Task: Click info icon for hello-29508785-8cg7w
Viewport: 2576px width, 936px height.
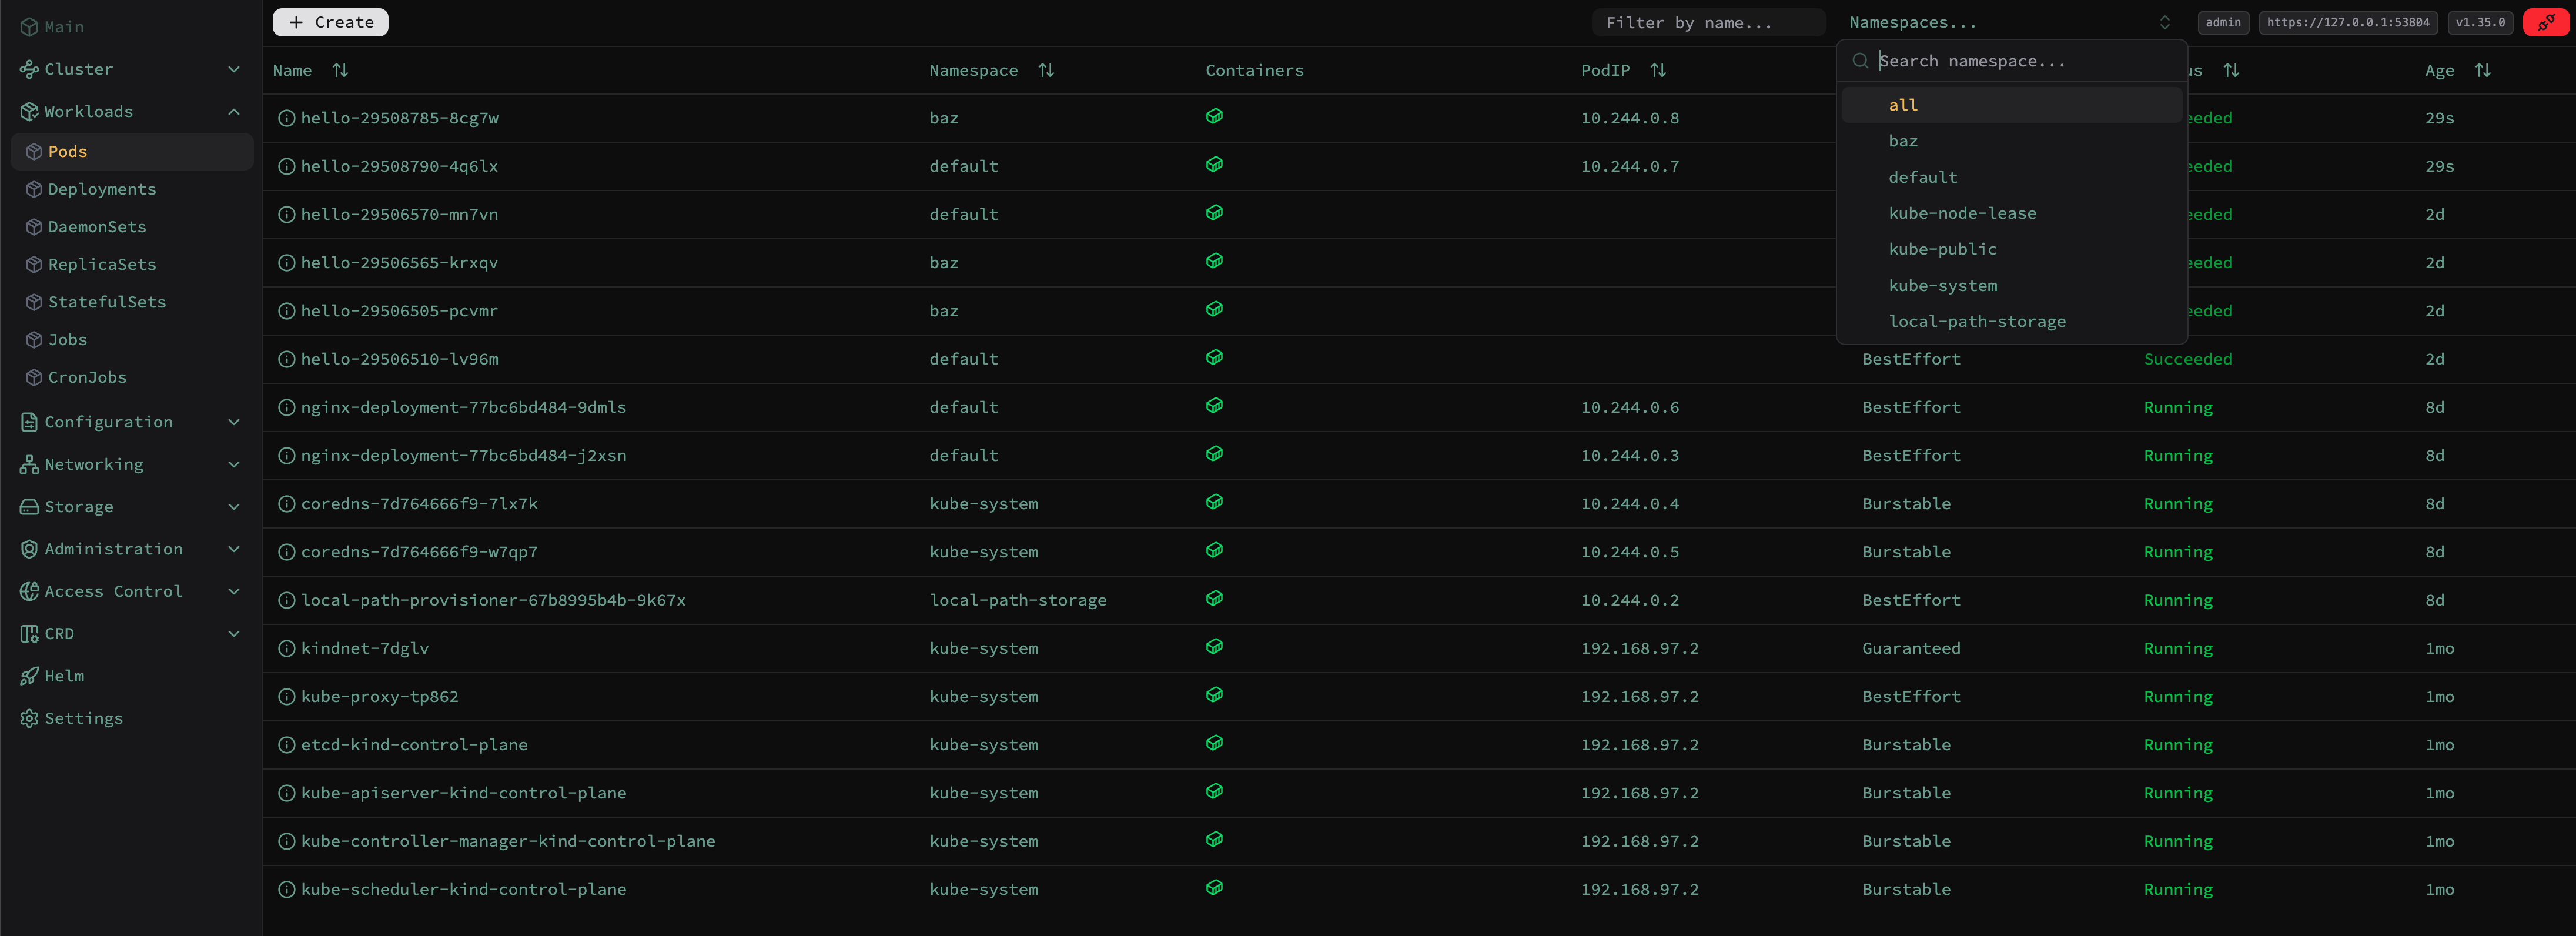Action: point(286,118)
